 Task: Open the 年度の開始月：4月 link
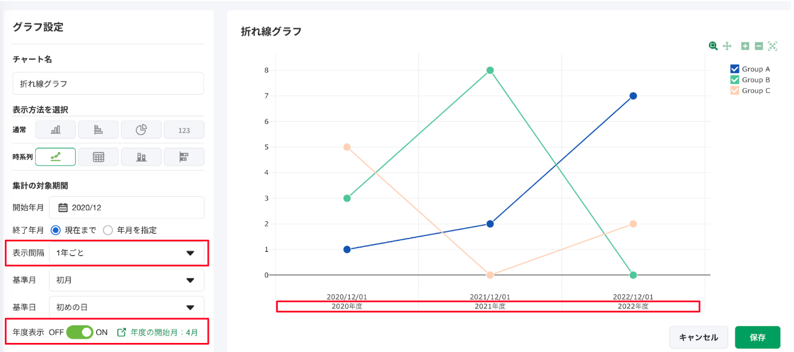tap(158, 332)
